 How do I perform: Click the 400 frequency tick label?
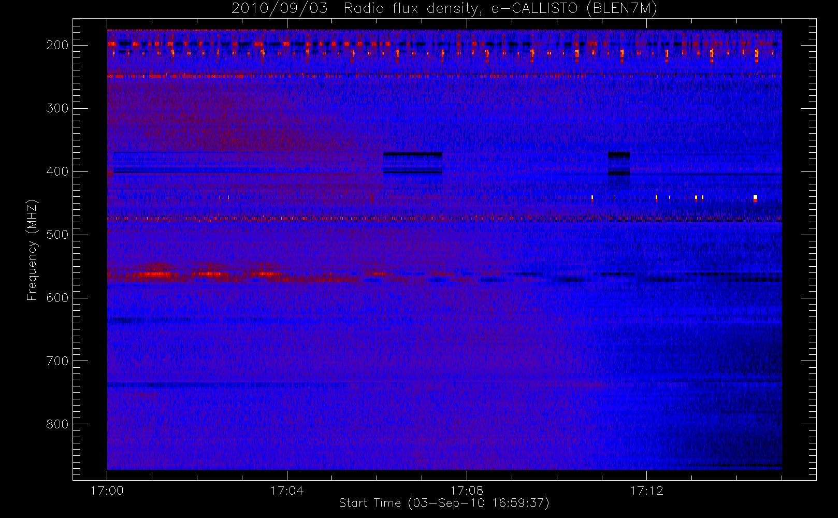(57, 171)
